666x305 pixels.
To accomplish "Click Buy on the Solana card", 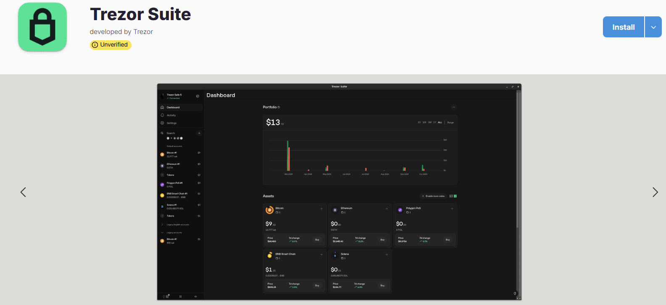I will pos(382,285).
